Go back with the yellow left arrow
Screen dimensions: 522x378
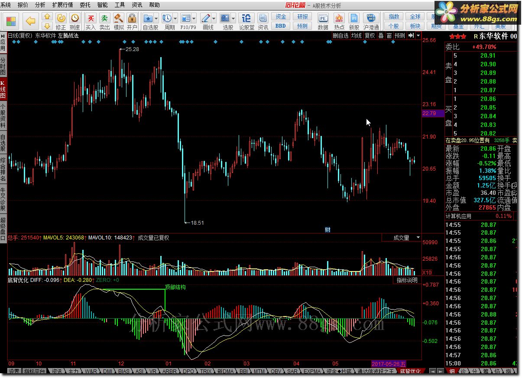tap(30, 21)
